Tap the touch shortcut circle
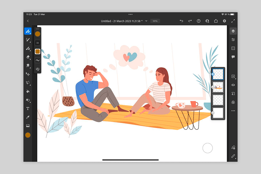 [x=207, y=148]
